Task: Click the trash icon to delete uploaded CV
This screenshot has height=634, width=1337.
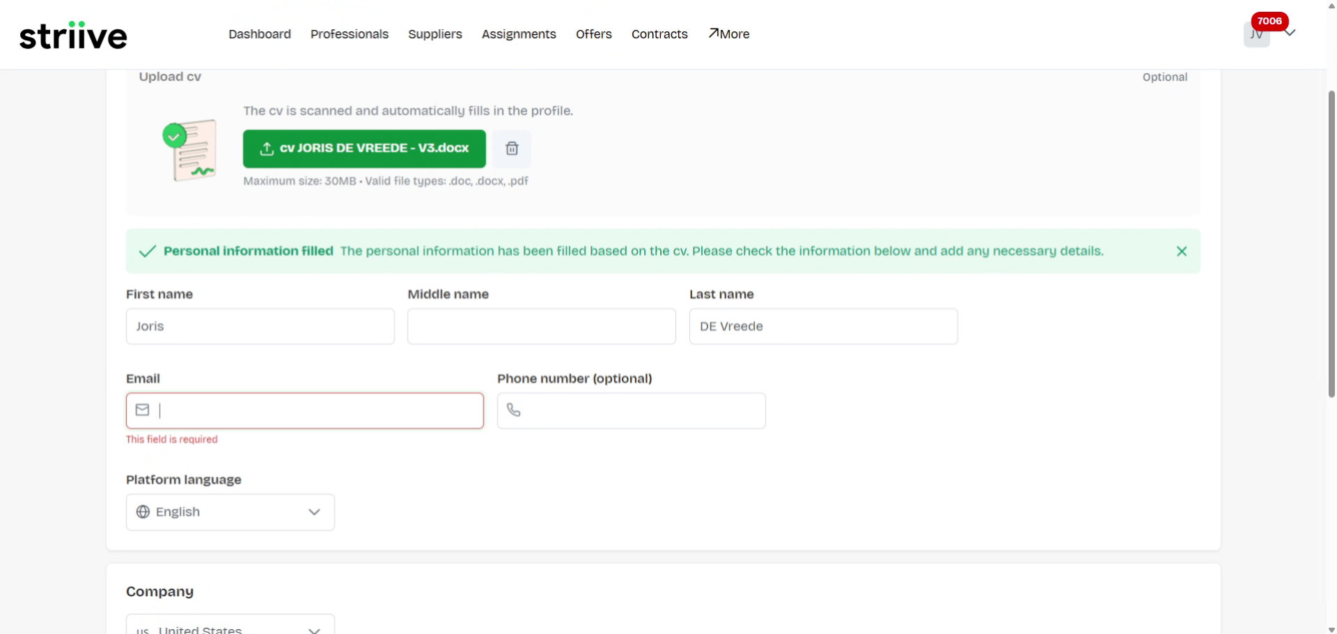Action: 512,148
